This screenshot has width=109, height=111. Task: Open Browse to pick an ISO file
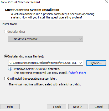click(96, 63)
